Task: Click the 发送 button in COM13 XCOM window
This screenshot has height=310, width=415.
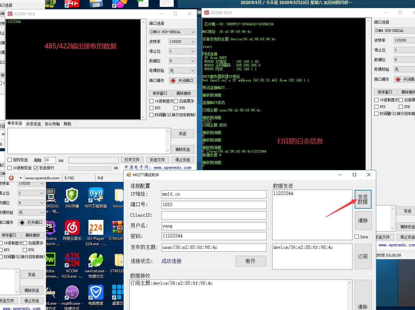Action: click(183, 133)
